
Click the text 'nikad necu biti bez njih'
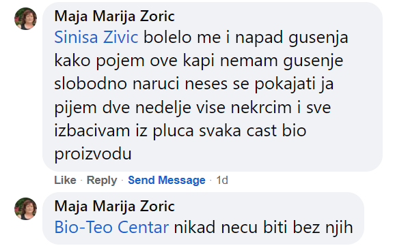264,228
